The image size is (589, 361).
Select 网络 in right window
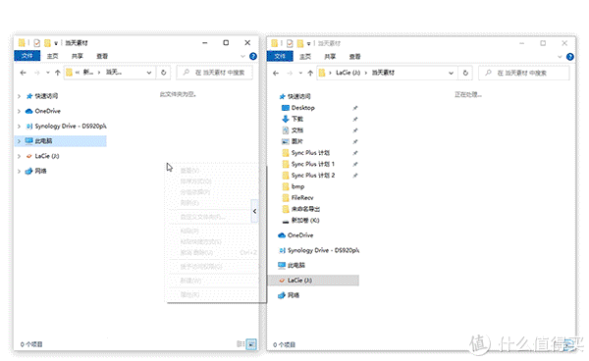289,295
